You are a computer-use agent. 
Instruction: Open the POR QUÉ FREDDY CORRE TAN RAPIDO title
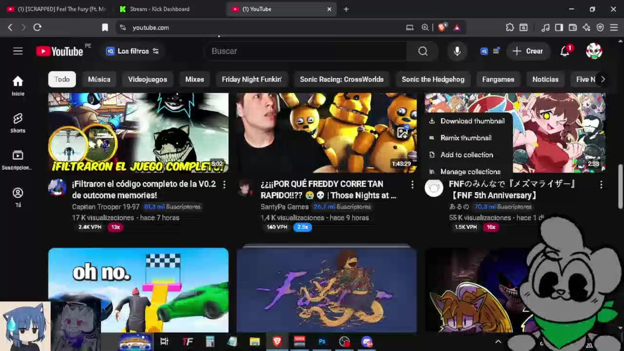tap(329, 190)
